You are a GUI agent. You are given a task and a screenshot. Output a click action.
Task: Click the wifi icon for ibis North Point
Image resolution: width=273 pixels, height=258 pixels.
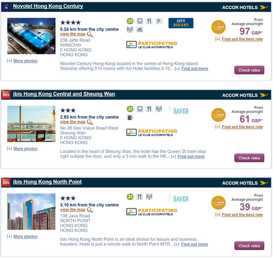click(x=149, y=197)
